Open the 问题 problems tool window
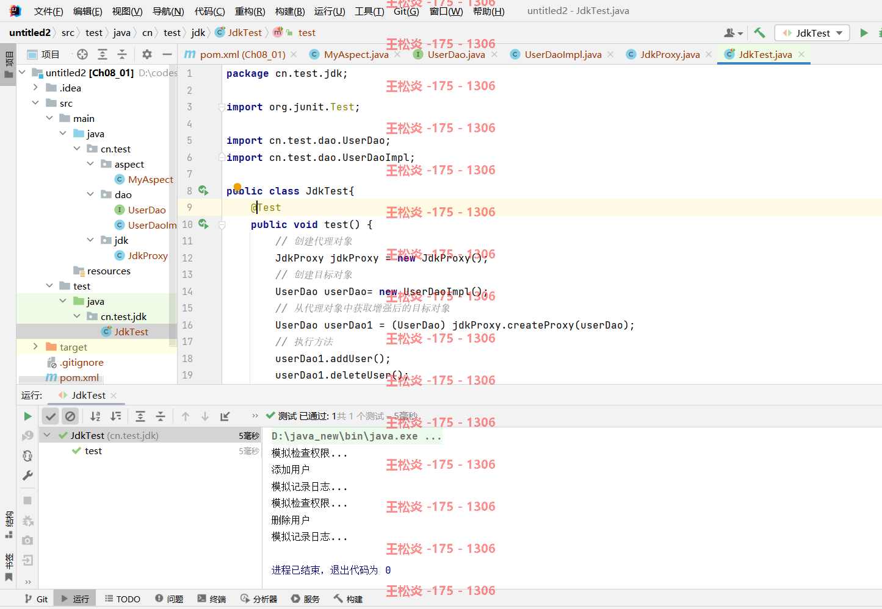Viewport: 882px width, 609px height. tap(169, 599)
